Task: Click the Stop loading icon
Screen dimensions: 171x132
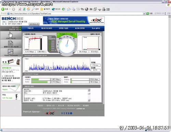Action: click(20, 9)
